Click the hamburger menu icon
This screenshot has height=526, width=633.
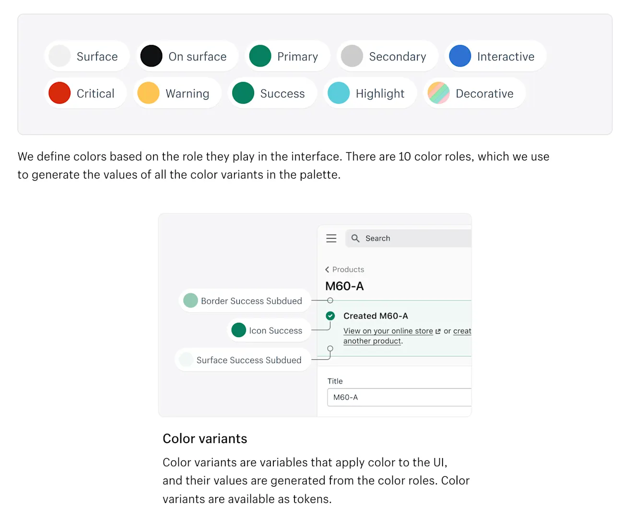point(331,238)
